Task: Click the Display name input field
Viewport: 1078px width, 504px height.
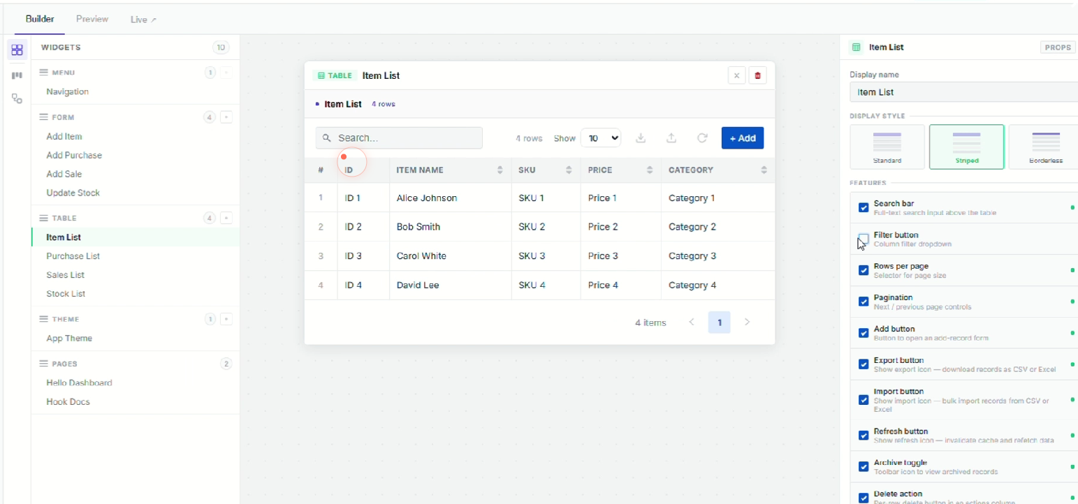Action: (964, 92)
